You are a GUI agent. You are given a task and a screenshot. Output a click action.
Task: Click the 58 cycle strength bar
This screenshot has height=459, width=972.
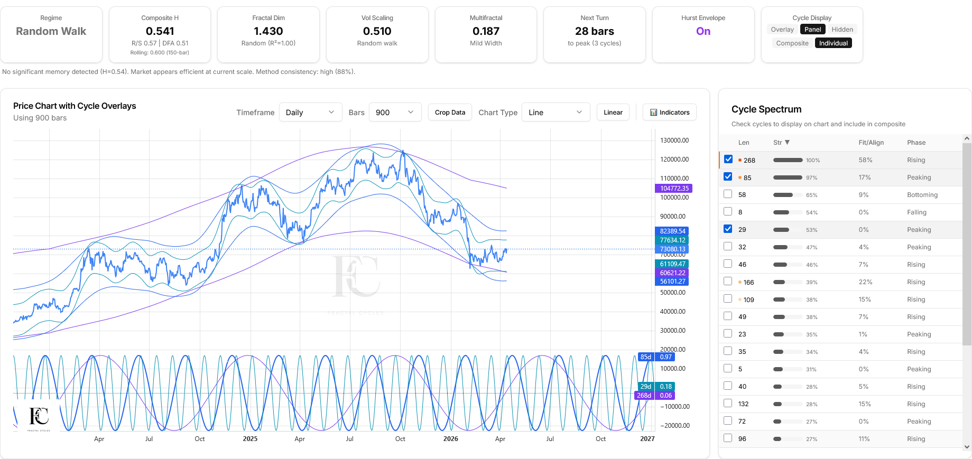788,195
